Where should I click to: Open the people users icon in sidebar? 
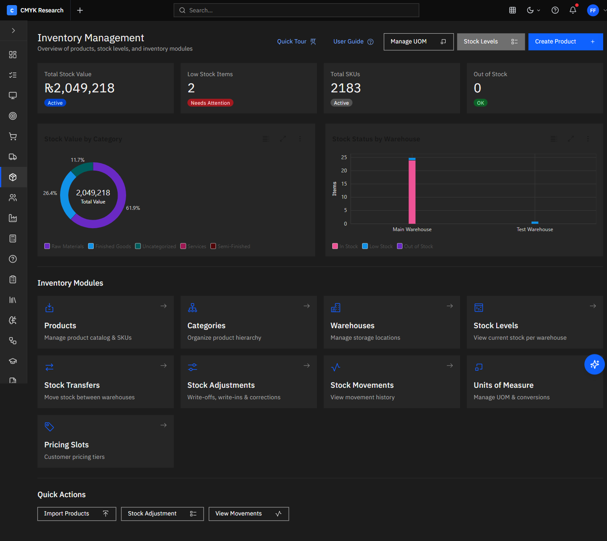pos(13,198)
